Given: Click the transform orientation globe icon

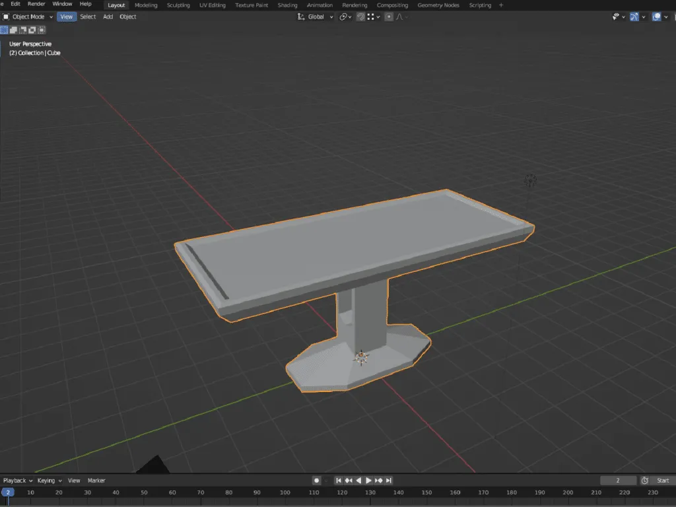Looking at the screenshot, I should [302, 17].
